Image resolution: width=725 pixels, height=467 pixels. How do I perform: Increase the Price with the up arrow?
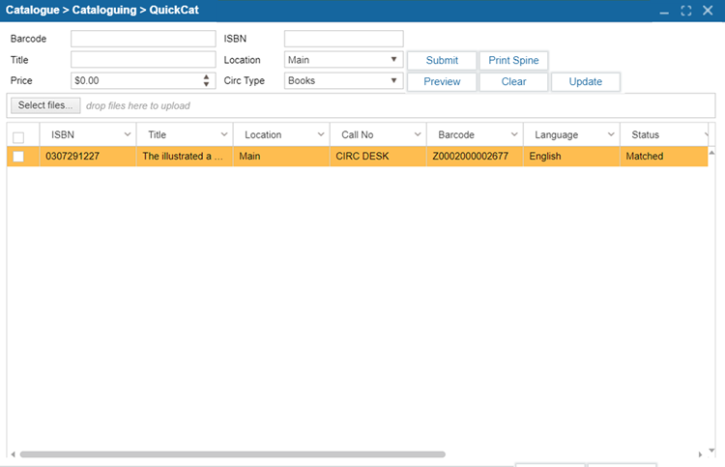pos(206,76)
